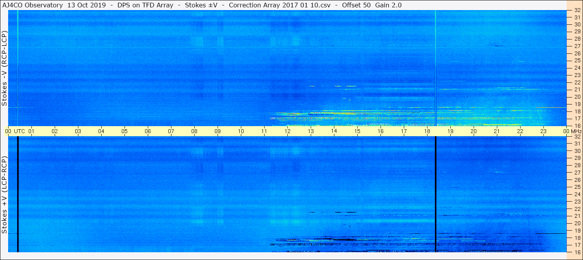This screenshot has width=583, height=260.
Task: Select the 06 hour mark on time axis
Action: pos(148,131)
